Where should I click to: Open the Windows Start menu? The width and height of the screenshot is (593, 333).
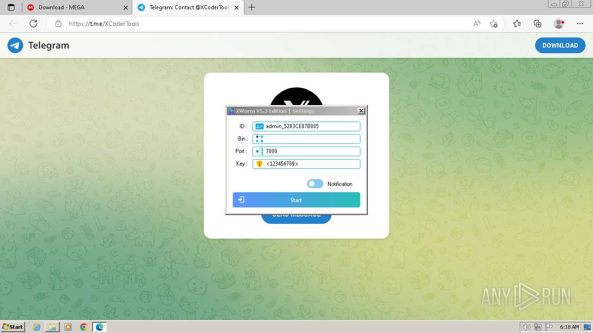coord(13,327)
